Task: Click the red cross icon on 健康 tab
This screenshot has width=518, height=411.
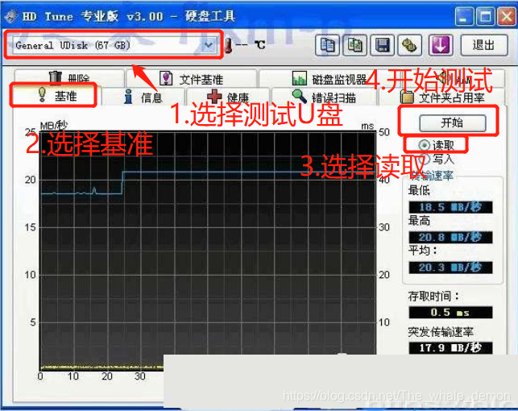Action: [x=215, y=96]
